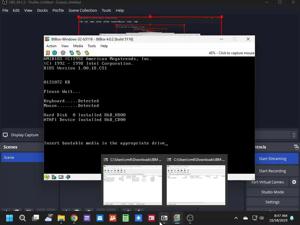
Task: Click the up/down stepper right of Display Capture
Action: pyautogui.click(x=294, y=135)
